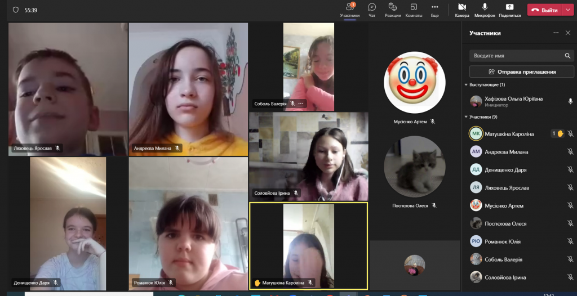Click the Отправка приглашения button
Viewport: 577px width, 296px height.
coord(521,72)
